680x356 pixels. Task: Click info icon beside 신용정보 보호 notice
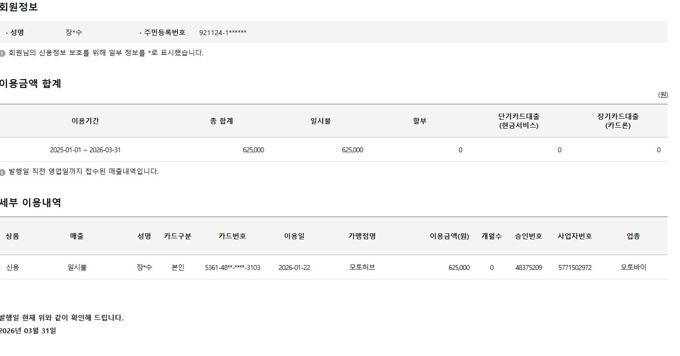[2, 53]
